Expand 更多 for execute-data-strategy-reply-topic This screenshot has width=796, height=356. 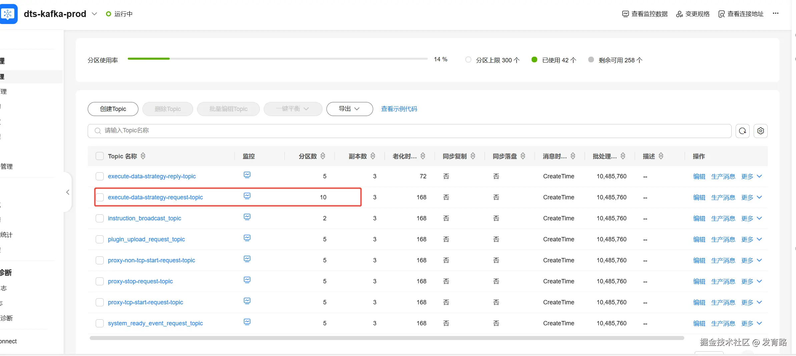752,176
